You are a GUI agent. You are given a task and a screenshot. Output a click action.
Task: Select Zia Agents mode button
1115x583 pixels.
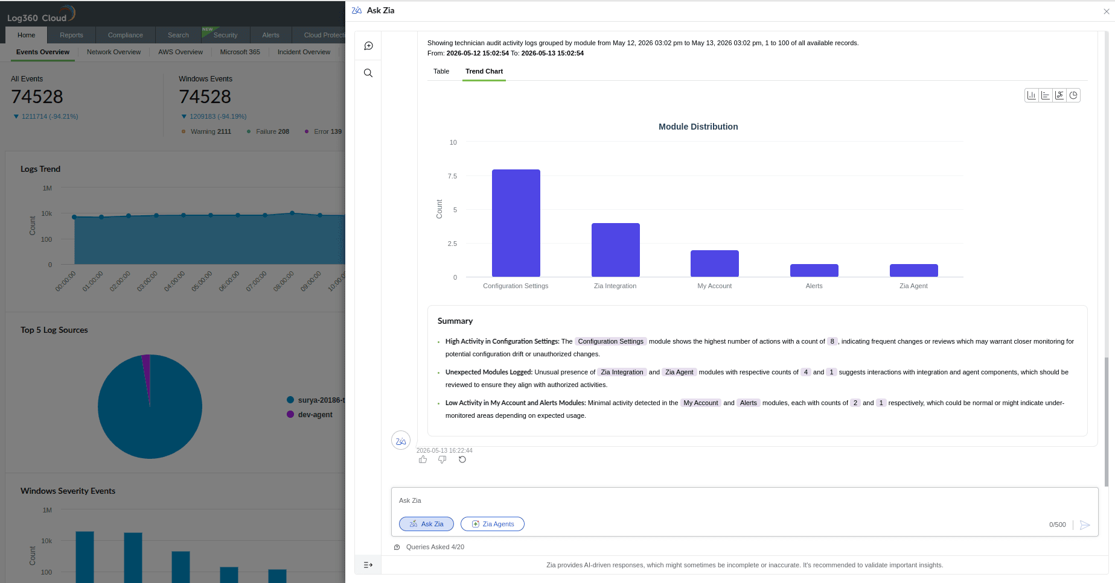point(493,524)
